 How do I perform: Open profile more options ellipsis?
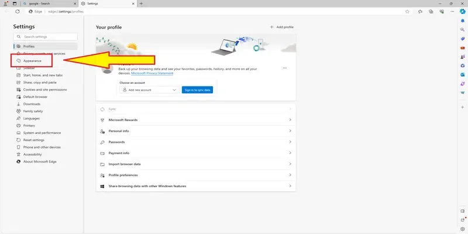(x=285, y=68)
